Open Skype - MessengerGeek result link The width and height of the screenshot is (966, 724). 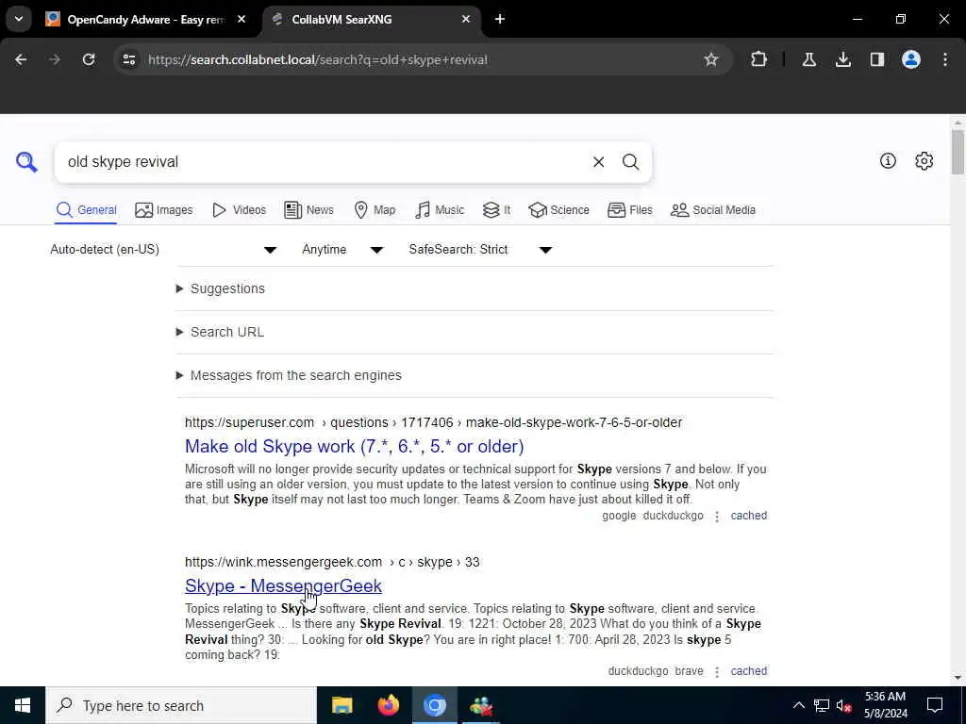[x=283, y=585]
